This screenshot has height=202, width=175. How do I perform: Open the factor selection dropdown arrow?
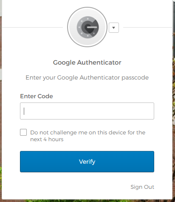tap(114, 28)
